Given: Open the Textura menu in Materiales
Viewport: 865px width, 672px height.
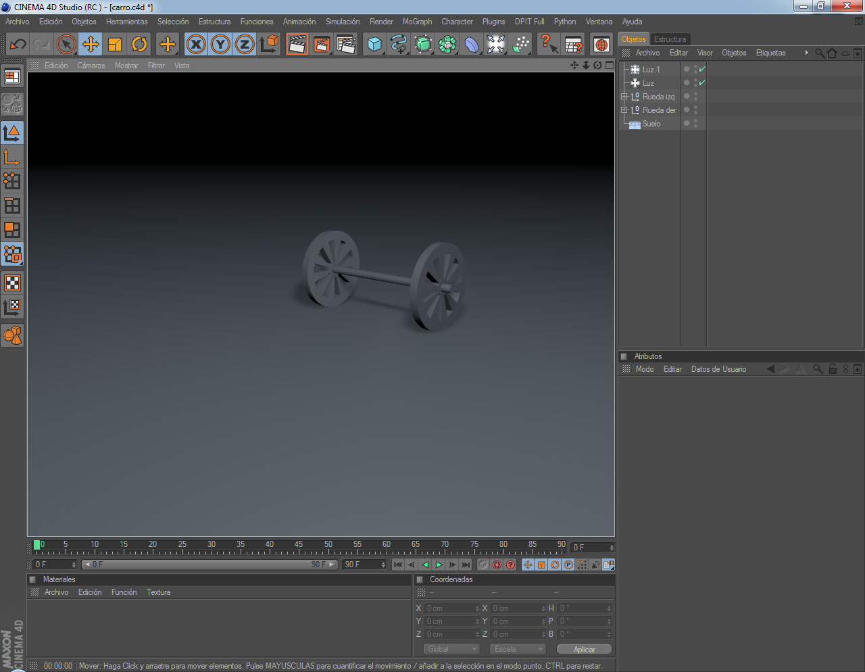Looking at the screenshot, I should pos(159,592).
